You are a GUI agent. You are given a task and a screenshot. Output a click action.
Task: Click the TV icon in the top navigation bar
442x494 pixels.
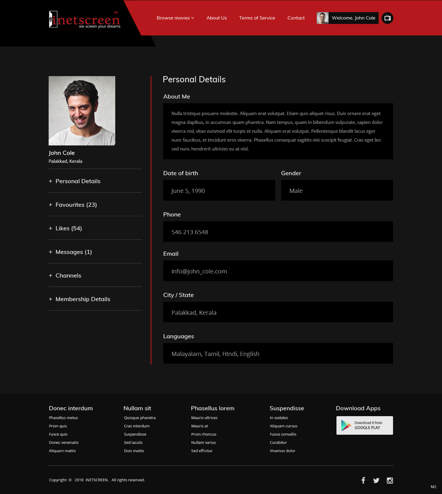(387, 18)
